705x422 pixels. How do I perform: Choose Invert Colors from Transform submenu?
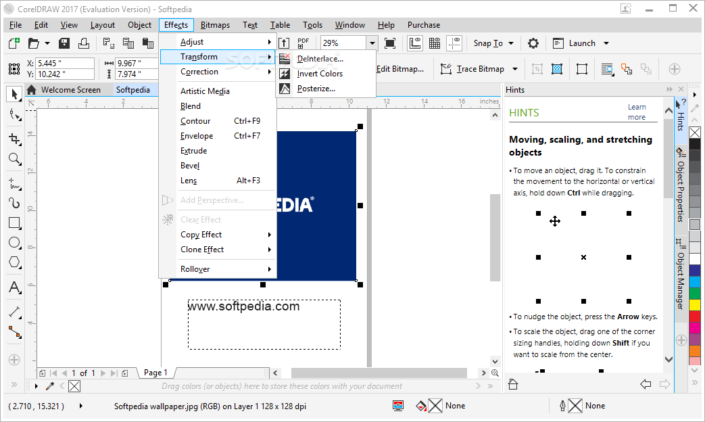pyautogui.click(x=326, y=73)
